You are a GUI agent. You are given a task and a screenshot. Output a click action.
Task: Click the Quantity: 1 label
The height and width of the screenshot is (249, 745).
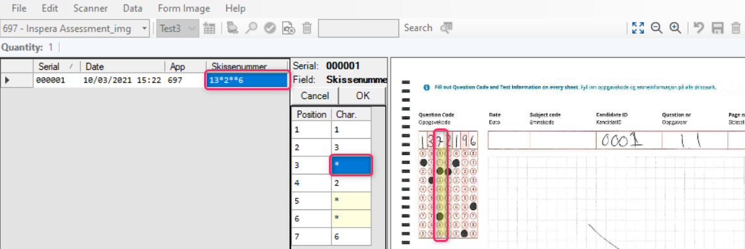(27, 47)
